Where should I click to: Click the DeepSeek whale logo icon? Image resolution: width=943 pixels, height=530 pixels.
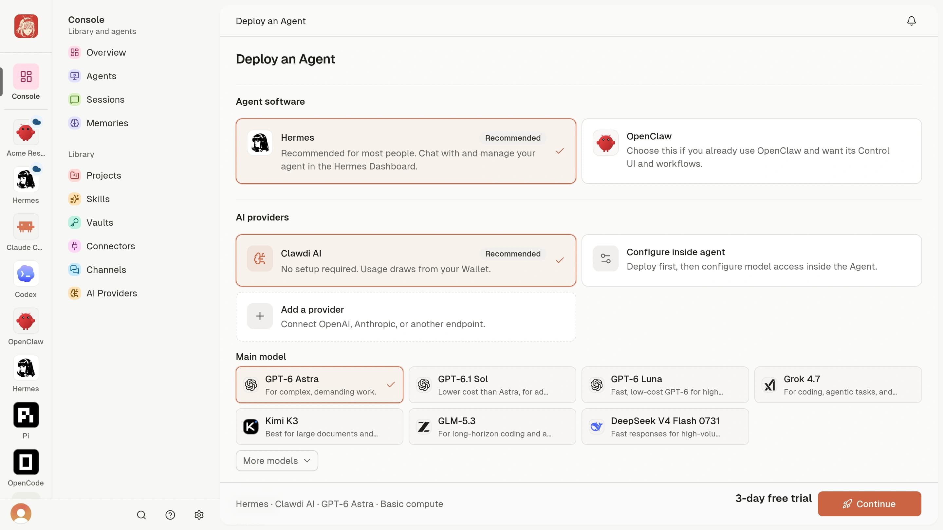(596, 427)
